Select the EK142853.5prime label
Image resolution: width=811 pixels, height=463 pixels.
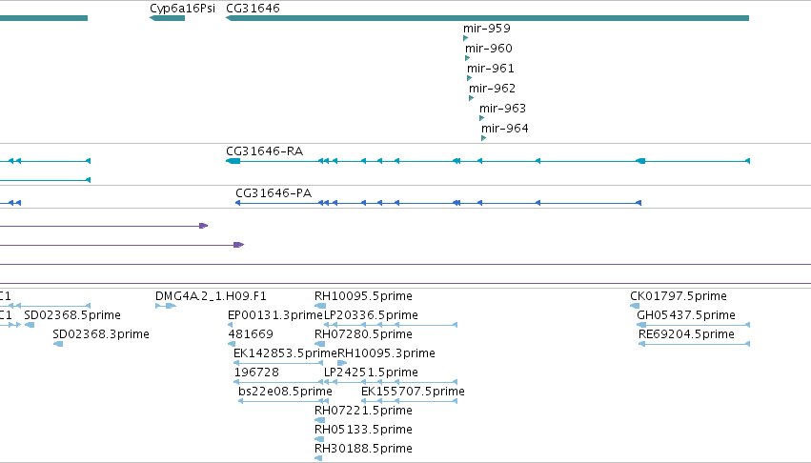pyautogui.click(x=285, y=353)
